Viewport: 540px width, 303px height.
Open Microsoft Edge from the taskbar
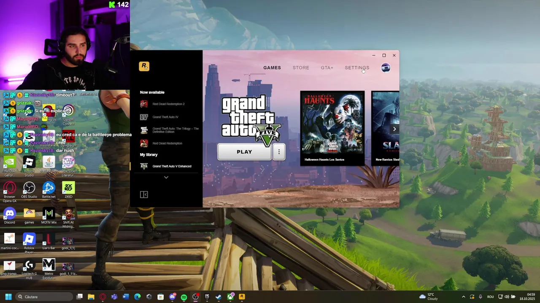137,297
